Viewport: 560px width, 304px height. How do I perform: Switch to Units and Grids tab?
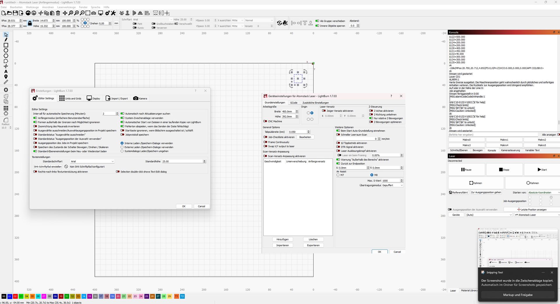[x=70, y=98]
